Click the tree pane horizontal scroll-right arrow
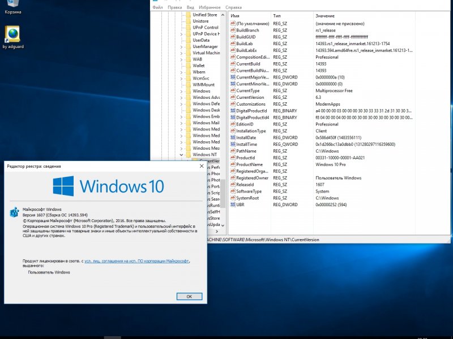453x339 pixels. point(217,231)
